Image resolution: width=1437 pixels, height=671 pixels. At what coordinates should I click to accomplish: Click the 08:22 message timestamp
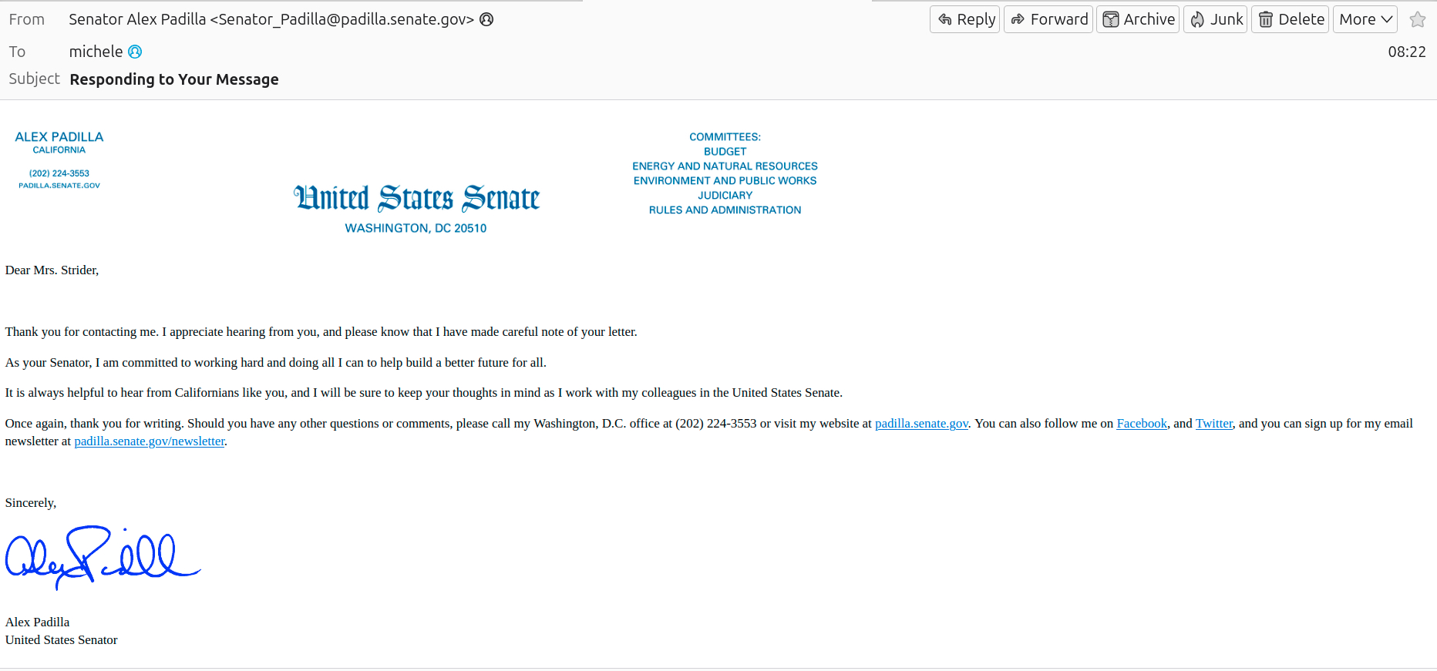pyautogui.click(x=1406, y=52)
